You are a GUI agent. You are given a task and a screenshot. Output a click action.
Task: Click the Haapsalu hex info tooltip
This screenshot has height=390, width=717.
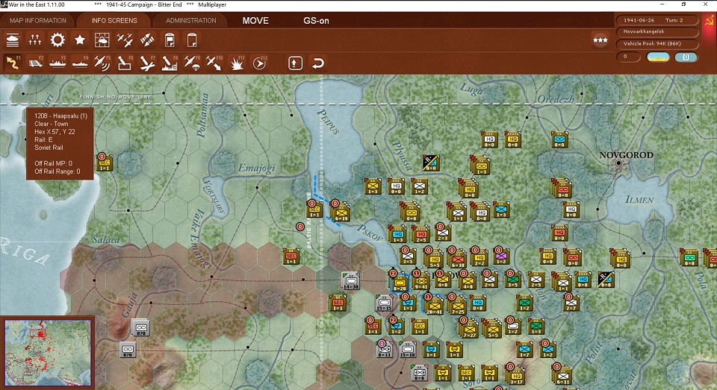click(x=60, y=144)
